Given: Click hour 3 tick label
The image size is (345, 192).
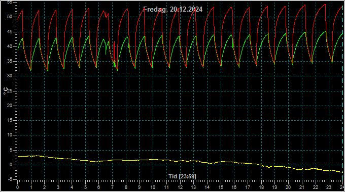Looking at the screenshot, I should pyautogui.click(x=58, y=187).
